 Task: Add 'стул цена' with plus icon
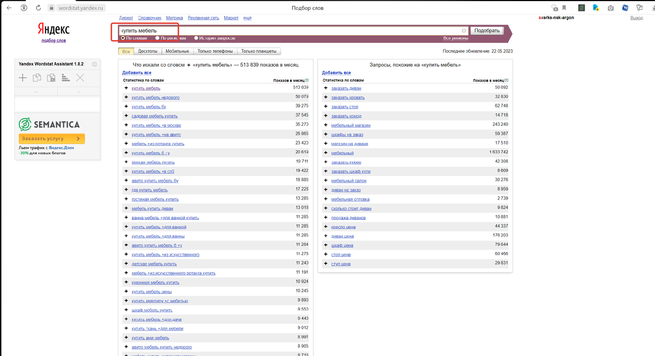[326, 264]
